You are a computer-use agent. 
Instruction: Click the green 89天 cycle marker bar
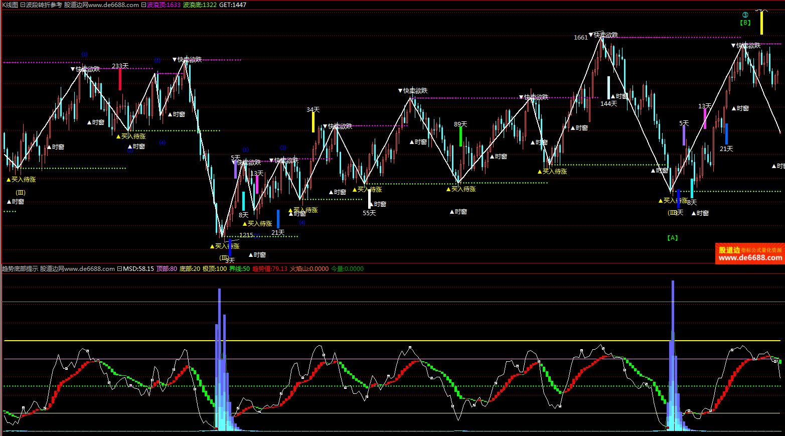pos(460,136)
